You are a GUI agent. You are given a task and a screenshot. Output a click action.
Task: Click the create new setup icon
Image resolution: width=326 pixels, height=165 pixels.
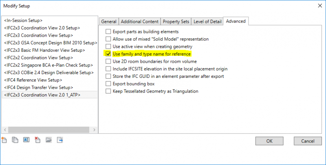click(x=4, y=140)
